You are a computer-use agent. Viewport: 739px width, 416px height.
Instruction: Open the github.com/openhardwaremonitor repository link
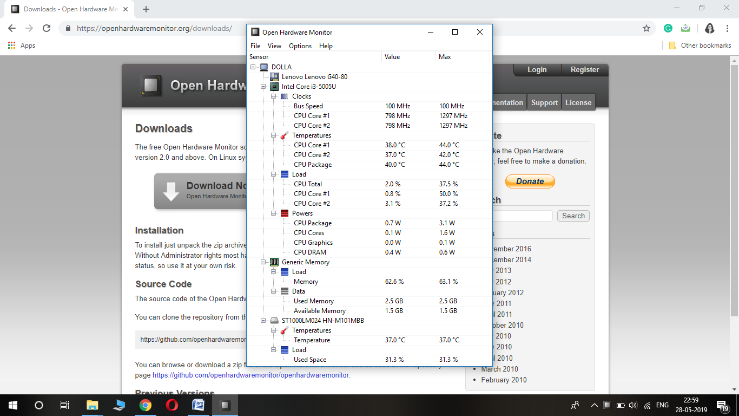(251, 375)
